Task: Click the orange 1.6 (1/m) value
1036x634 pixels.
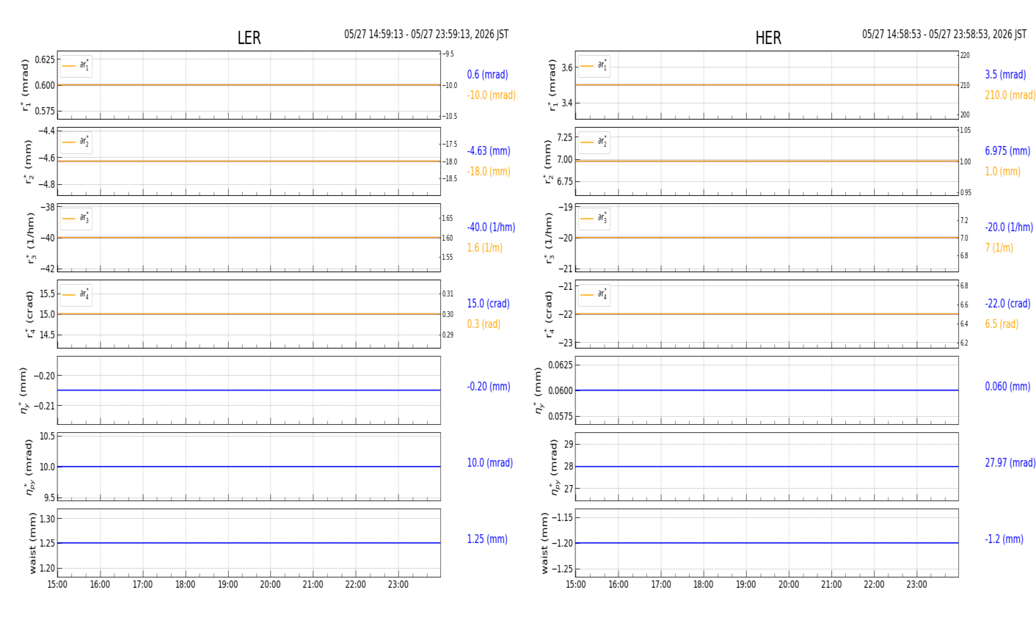Action: coord(485,248)
